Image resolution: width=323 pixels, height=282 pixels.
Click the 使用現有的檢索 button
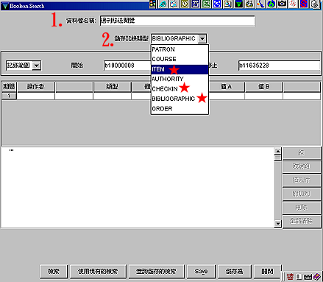[98, 272]
